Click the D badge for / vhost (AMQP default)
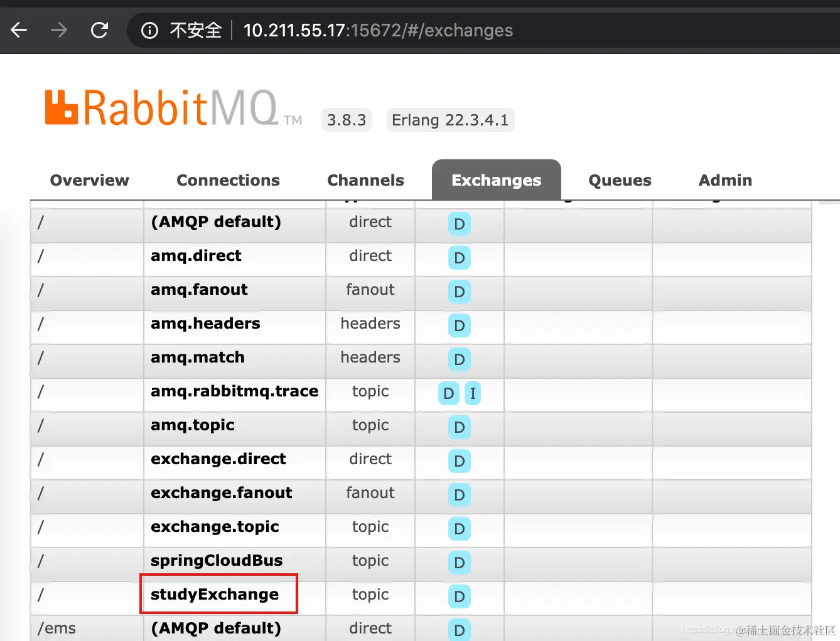This screenshot has height=641, width=840. (x=460, y=224)
